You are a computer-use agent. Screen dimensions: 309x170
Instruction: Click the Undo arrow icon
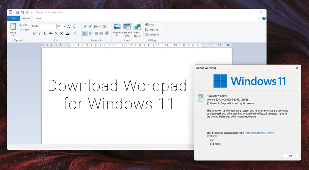pos(23,13)
